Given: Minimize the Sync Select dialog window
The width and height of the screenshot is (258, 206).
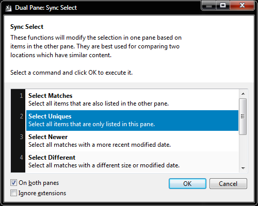Looking at the screenshot, I should point(209,6).
